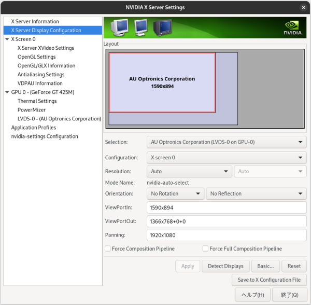Image resolution: width=311 pixels, height=305 pixels.
Task: Switch to Basic view button
Action: coord(265,266)
